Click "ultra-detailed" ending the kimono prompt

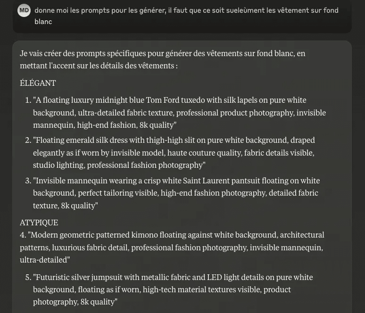pyautogui.click(x=44, y=260)
